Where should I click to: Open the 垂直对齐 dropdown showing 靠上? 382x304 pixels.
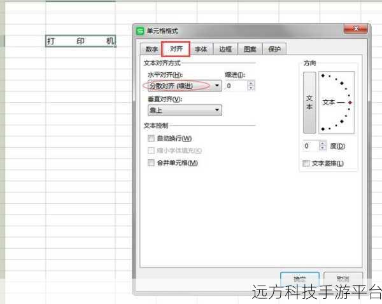tap(185, 110)
